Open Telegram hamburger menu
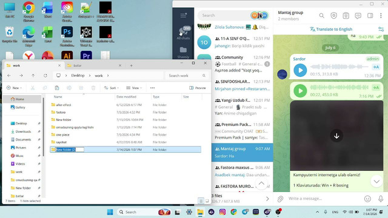The image size is (388, 218). (x=183, y=16)
